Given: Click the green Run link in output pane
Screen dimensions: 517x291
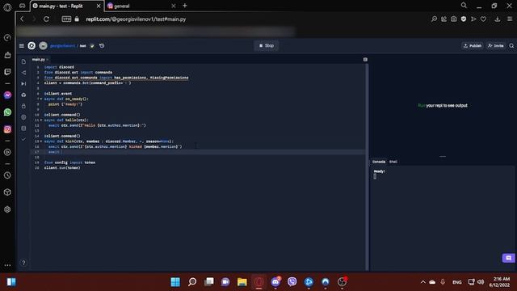Looking at the screenshot, I should 422,106.
